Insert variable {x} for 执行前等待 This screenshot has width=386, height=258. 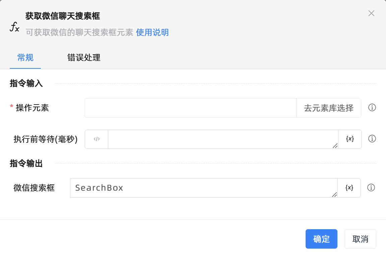pyautogui.click(x=350, y=139)
